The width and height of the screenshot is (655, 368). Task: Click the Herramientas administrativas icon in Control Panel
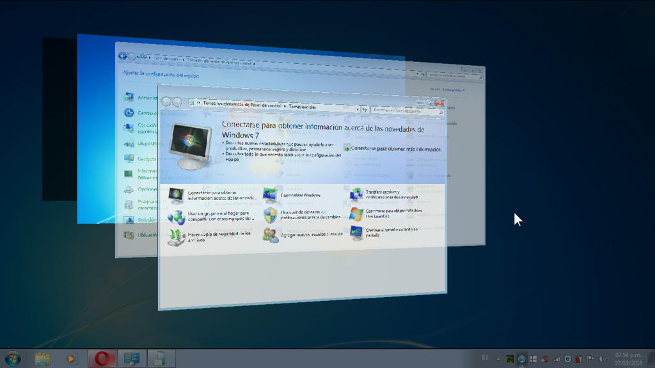coord(129,97)
